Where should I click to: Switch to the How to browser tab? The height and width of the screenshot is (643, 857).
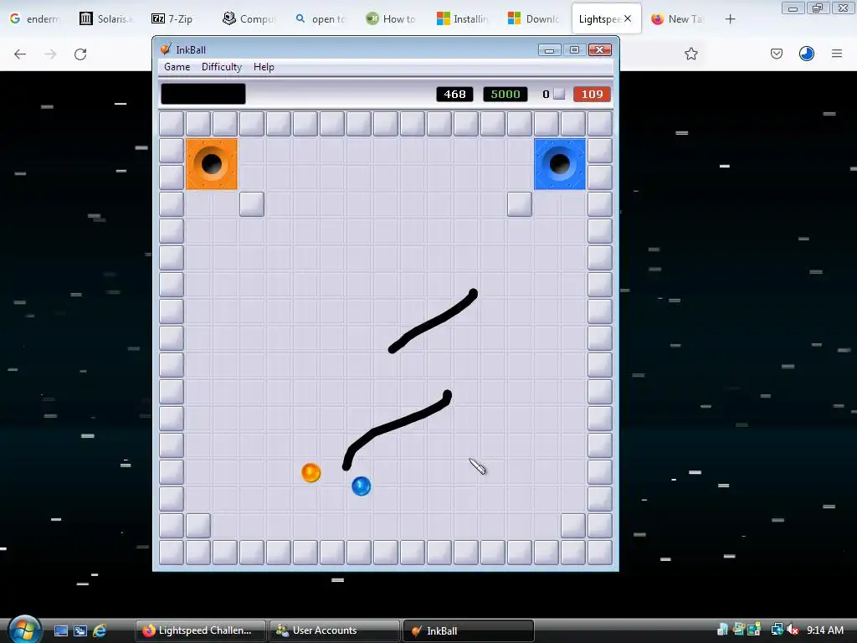tap(390, 19)
